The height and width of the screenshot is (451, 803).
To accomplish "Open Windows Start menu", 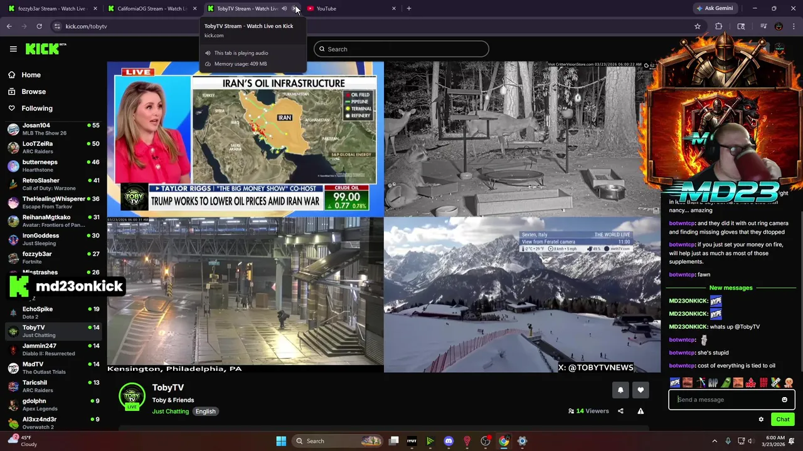I will [x=281, y=441].
